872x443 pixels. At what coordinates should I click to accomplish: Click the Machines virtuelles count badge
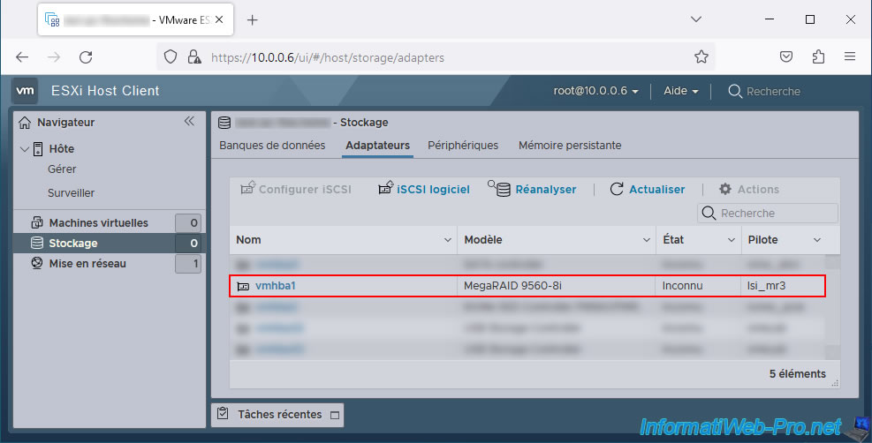(x=188, y=223)
